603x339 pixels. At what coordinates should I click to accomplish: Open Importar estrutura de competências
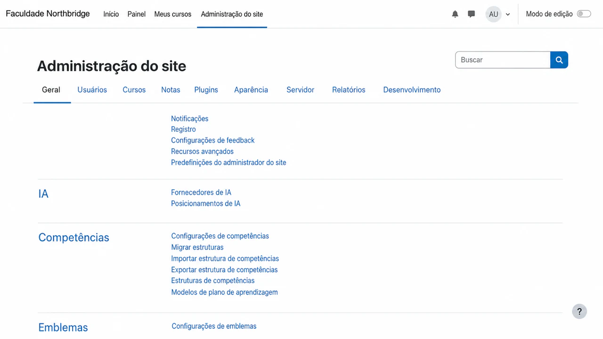click(x=225, y=259)
